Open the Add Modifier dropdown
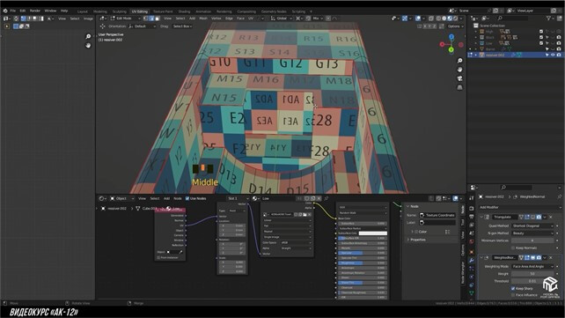Screen dimensions: 565x318 point(520,207)
